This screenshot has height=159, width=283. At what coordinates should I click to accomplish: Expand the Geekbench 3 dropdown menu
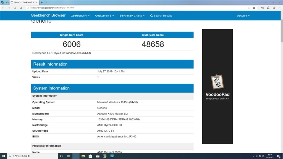tap(104, 16)
